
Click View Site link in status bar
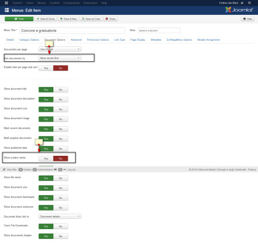coord(10,170)
